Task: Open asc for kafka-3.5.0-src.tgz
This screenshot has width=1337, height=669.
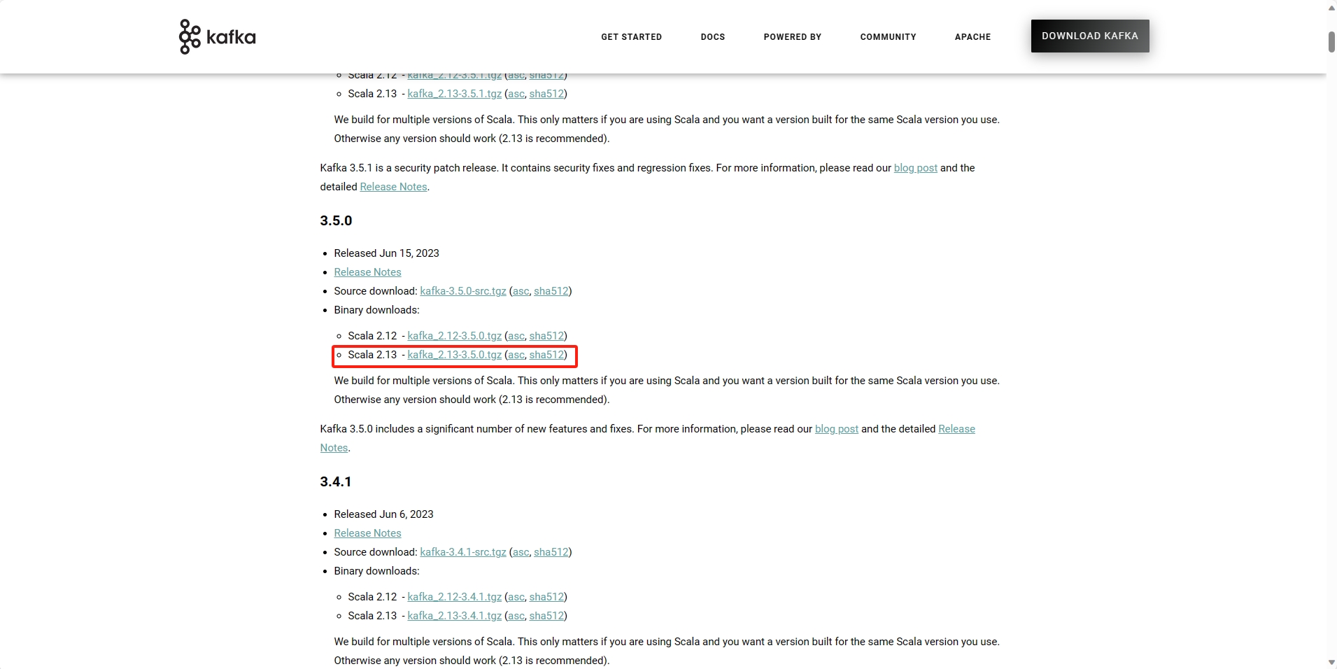Action: click(521, 291)
